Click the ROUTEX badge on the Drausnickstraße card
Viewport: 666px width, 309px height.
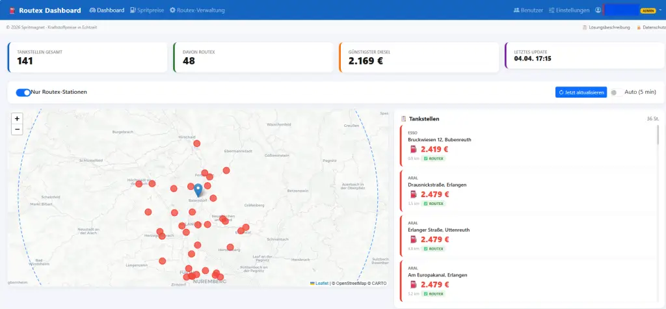point(433,204)
